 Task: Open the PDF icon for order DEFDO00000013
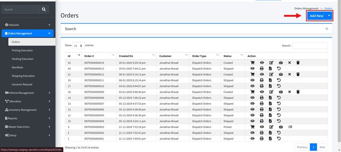point(270,69)
